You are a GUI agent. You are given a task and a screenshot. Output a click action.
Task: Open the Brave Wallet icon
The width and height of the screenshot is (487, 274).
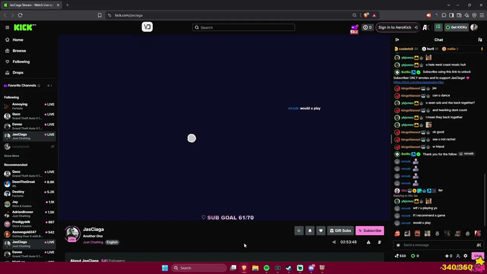pos(459,15)
